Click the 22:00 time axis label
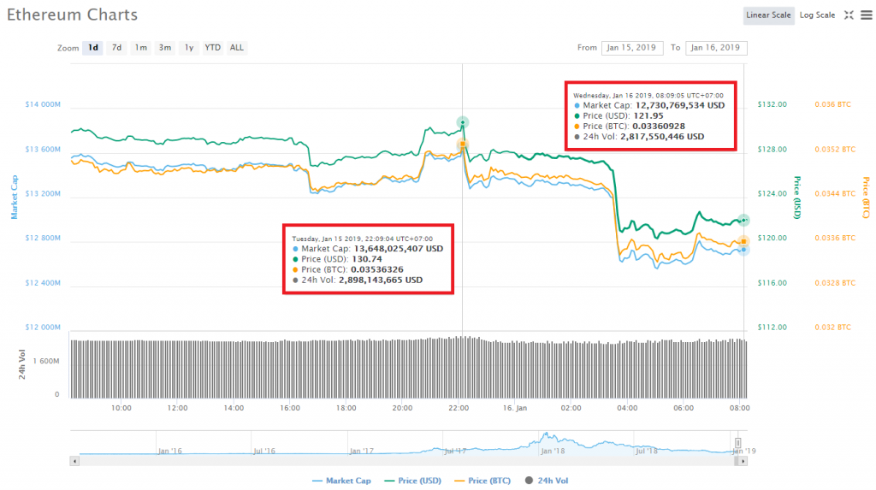The width and height of the screenshot is (876, 490). pos(459,408)
